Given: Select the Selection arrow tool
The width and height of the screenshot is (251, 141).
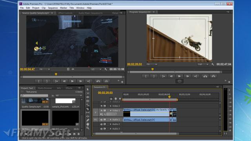Looking at the screenshot, I should (x=88, y=89).
